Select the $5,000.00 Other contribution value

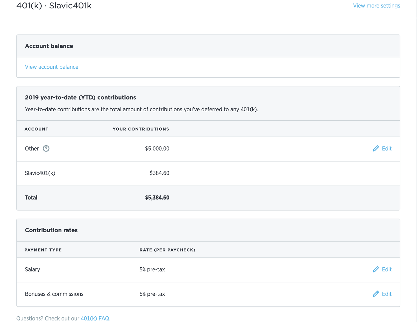tap(157, 149)
